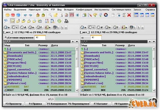The height and width of the screenshot is (110, 160).
Task: Click the FTP connect toolbar icon
Action: click(x=47, y=21)
